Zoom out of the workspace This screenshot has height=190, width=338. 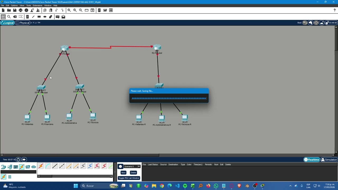[81, 10]
